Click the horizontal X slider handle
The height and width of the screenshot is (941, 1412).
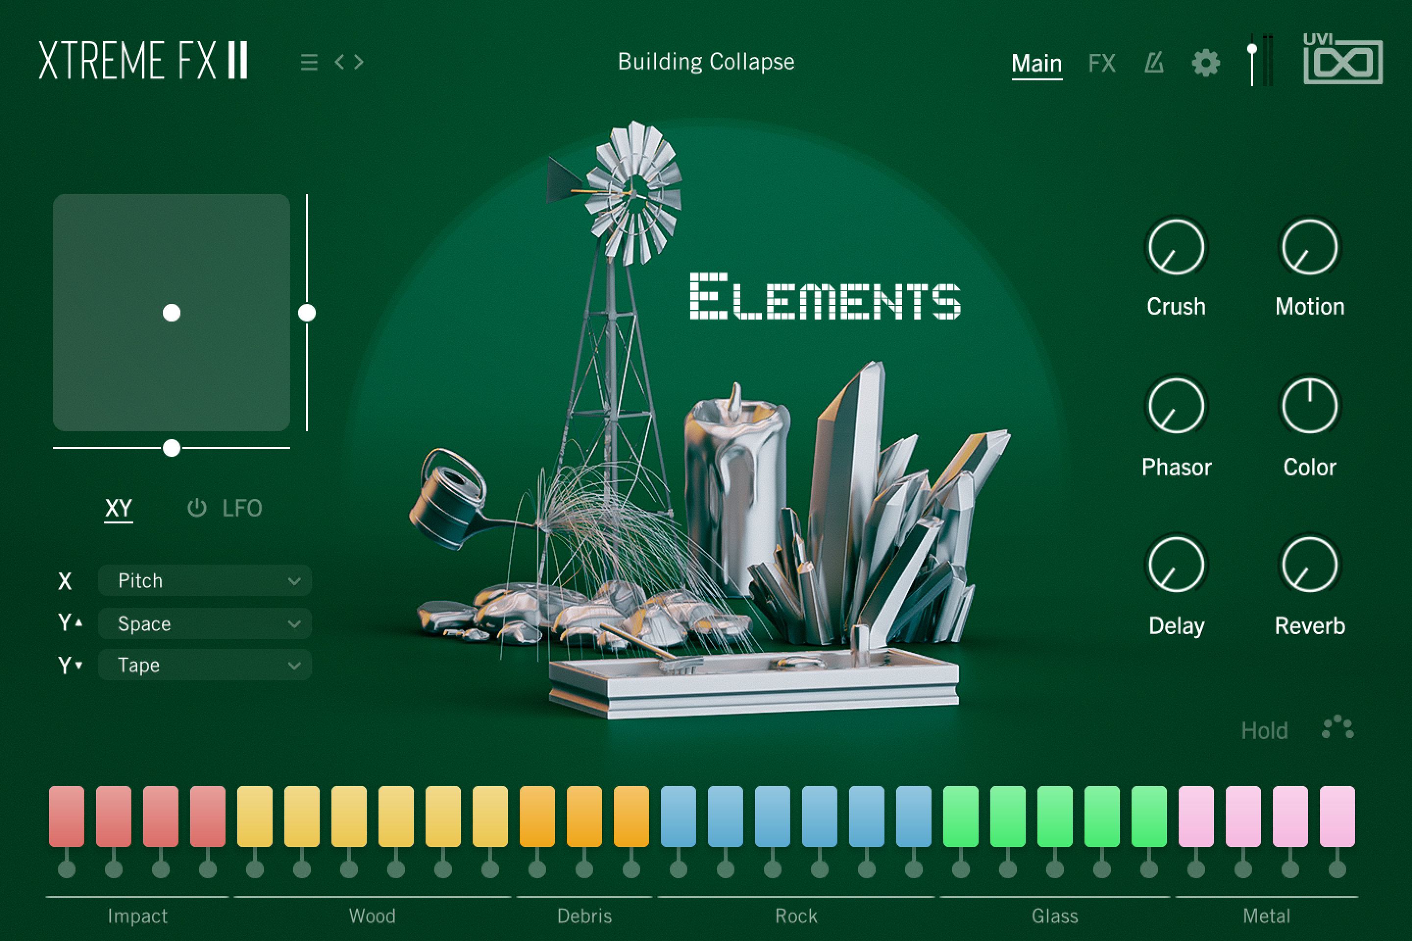tap(172, 447)
